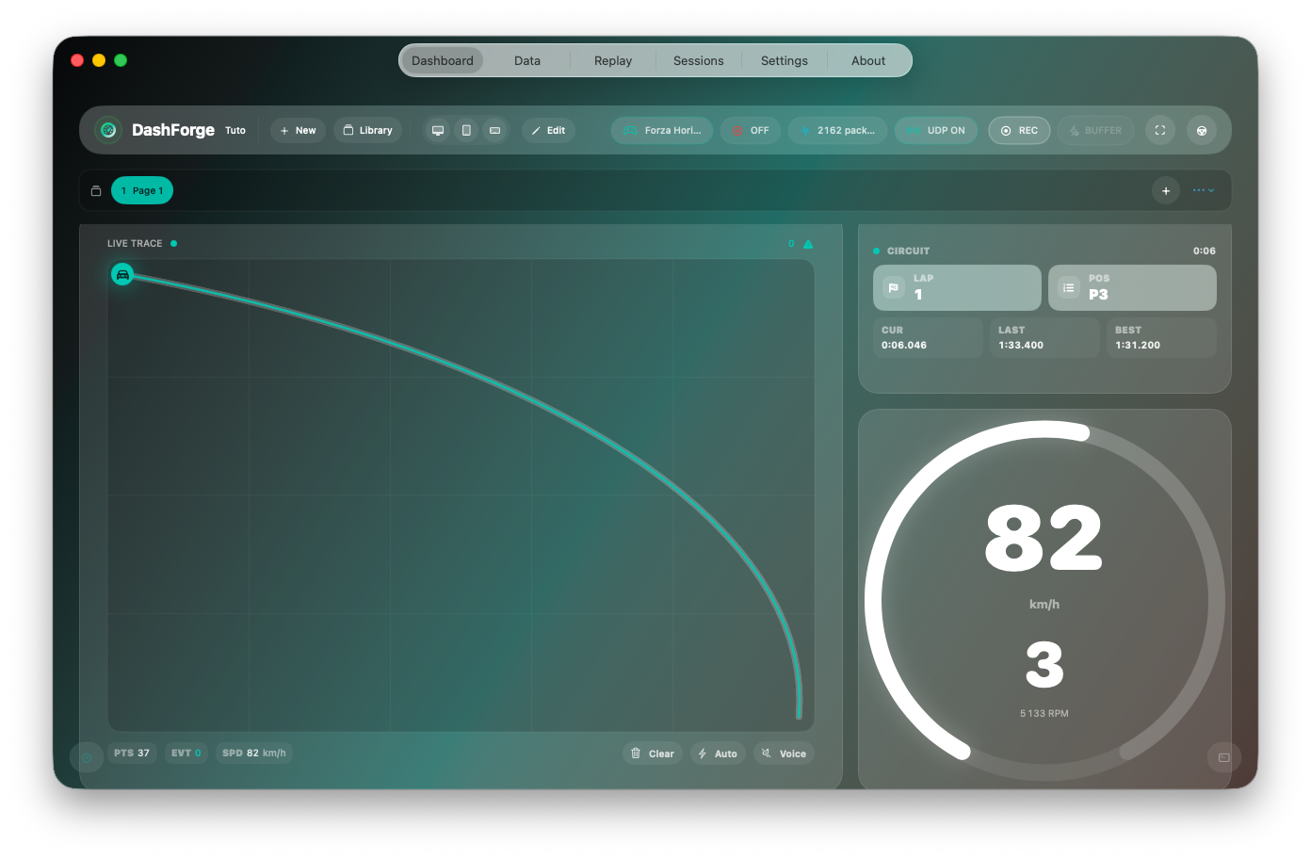Click the 0:06 circuit timer
The height and width of the screenshot is (859, 1311).
[x=1205, y=251]
